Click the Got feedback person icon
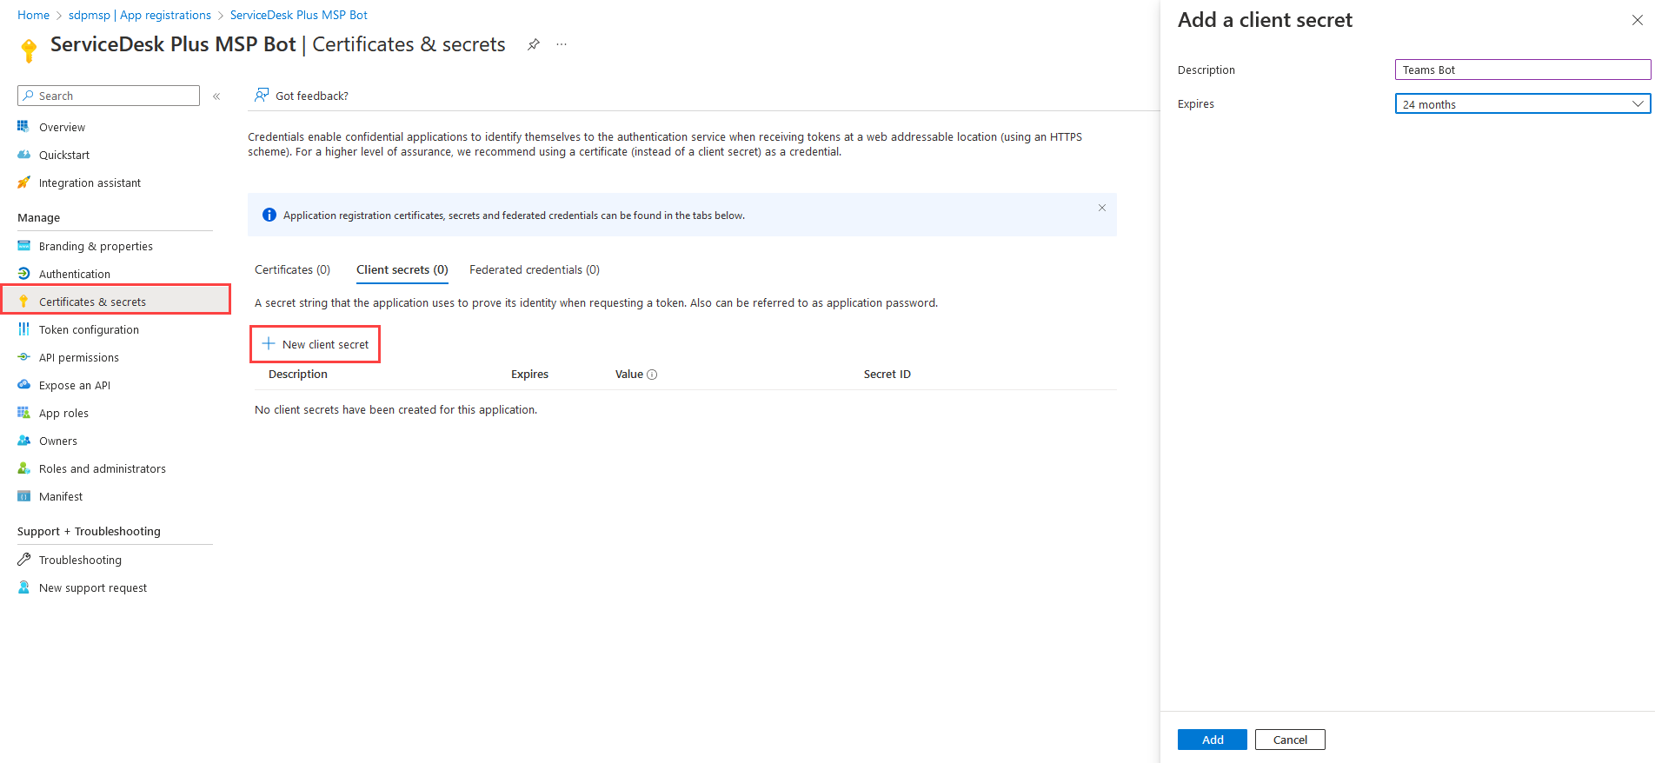Viewport: 1655px width, 763px height. pos(261,95)
